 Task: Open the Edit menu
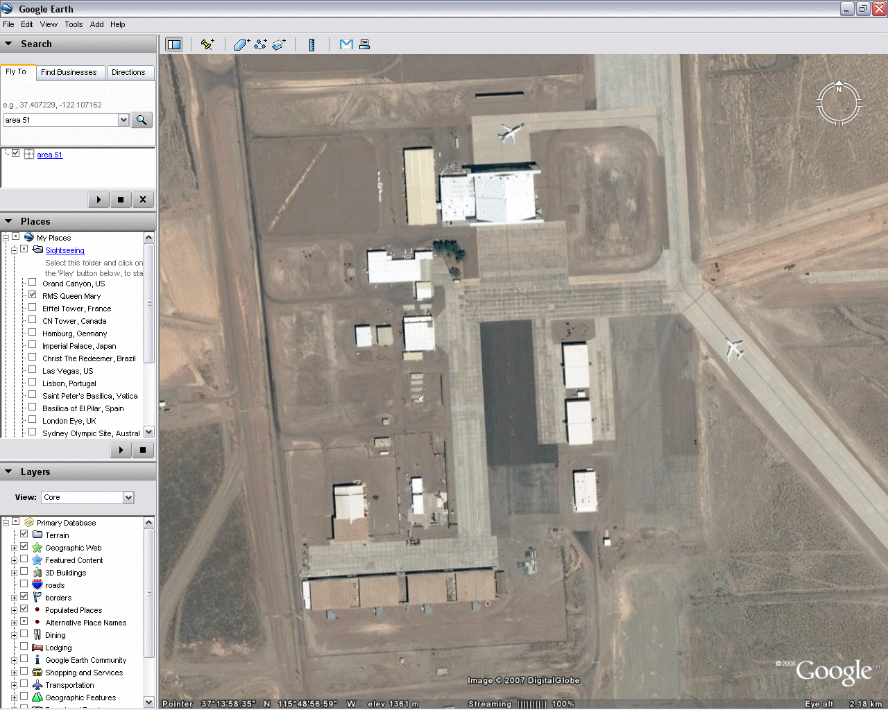(27, 24)
